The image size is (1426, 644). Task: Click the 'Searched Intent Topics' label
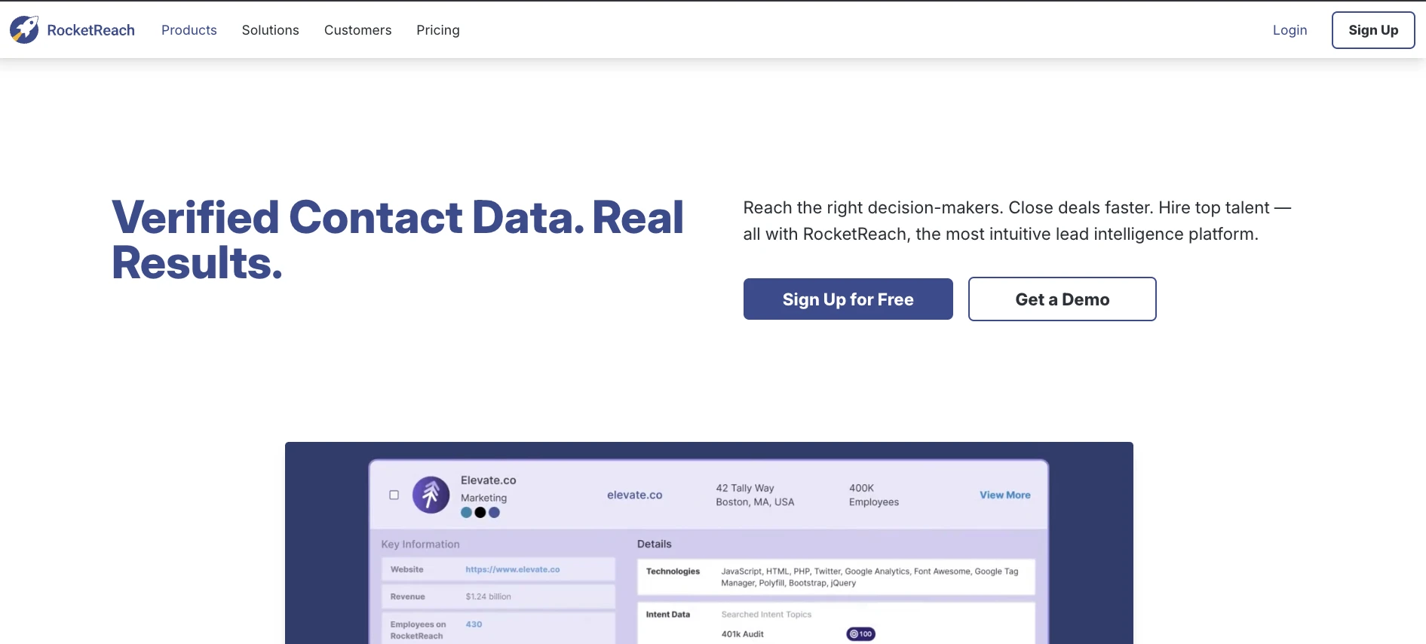766,615
